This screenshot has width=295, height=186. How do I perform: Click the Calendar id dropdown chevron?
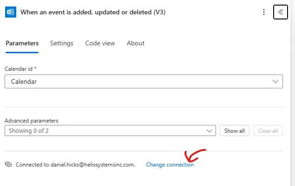pos(275,81)
